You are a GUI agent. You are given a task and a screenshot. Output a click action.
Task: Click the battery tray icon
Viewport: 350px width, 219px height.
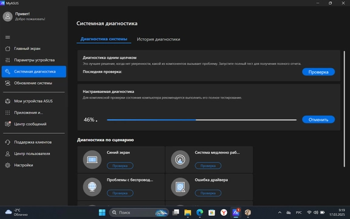[322, 212]
